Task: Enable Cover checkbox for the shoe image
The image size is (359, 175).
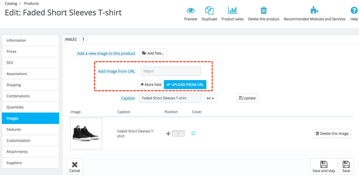Action: click(193, 133)
